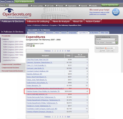123x119 pixels.
Task: Select the ZIP Code radio button
Action: point(46,6)
